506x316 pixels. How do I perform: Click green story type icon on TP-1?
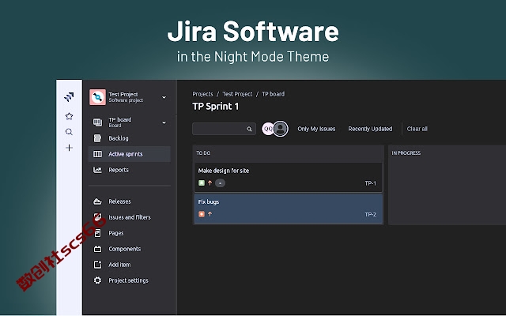(202, 182)
